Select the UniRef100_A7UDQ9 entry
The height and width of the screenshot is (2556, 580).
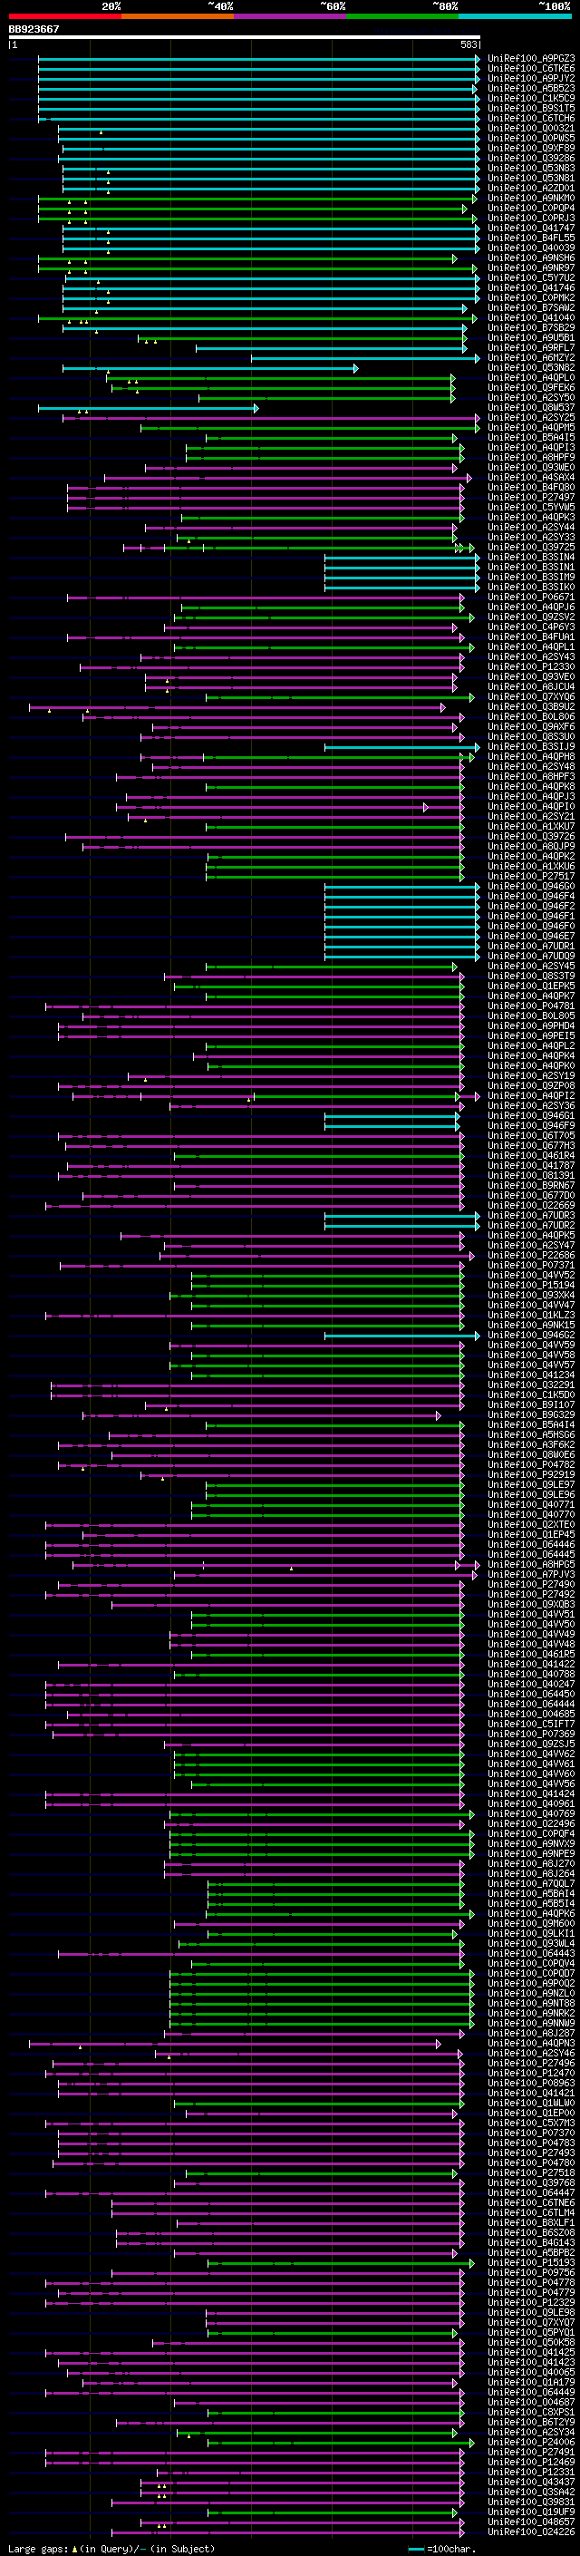(531, 957)
